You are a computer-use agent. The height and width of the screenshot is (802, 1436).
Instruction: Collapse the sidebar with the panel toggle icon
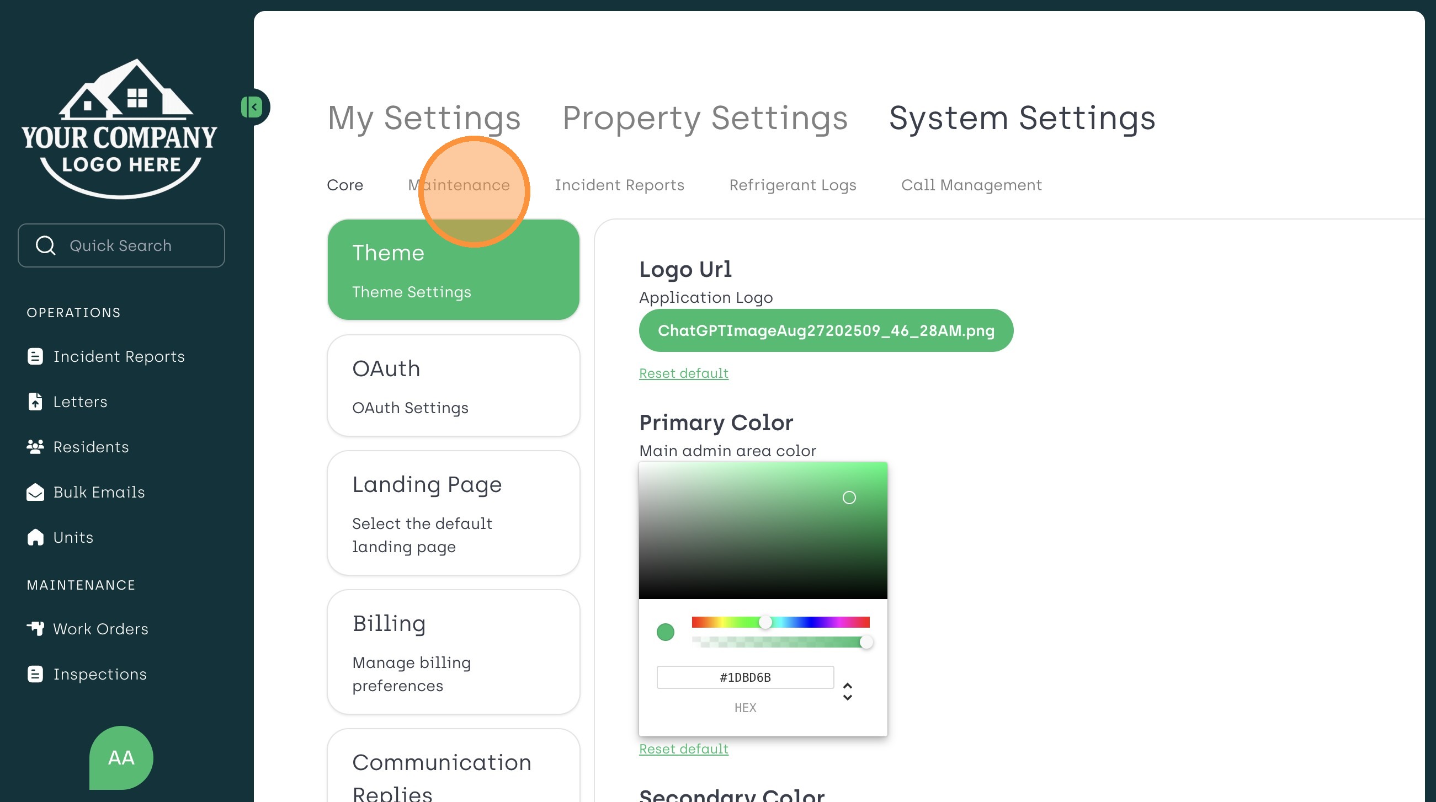[x=252, y=107]
